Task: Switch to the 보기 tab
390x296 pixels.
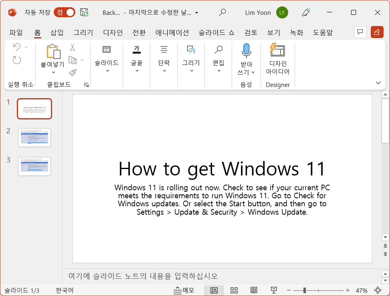Action: pos(274,32)
